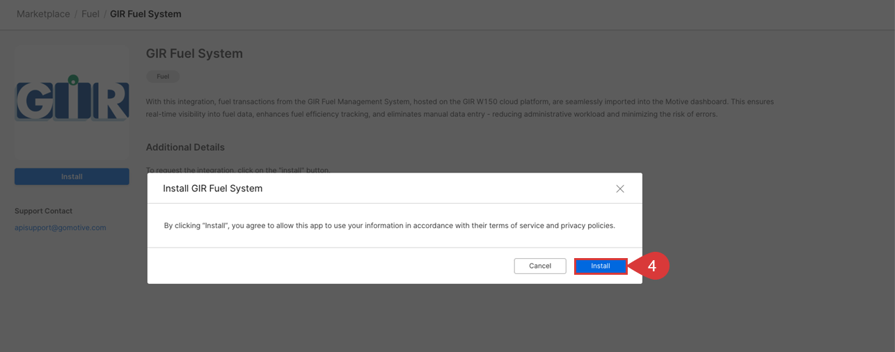Viewport: 895px width, 352px height.
Task: Click the Fuel category tag
Action: coord(163,77)
